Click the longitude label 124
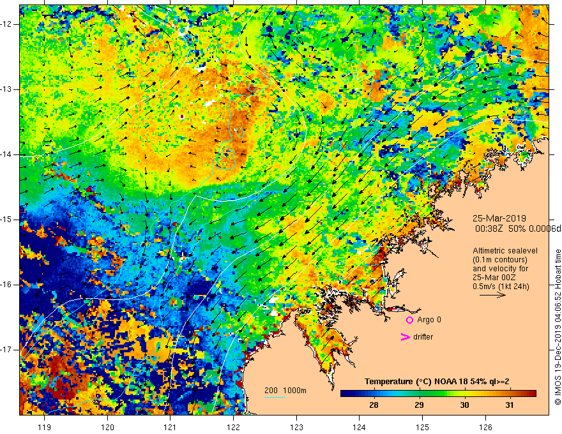This screenshot has height=434, width=562. click(x=360, y=427)
